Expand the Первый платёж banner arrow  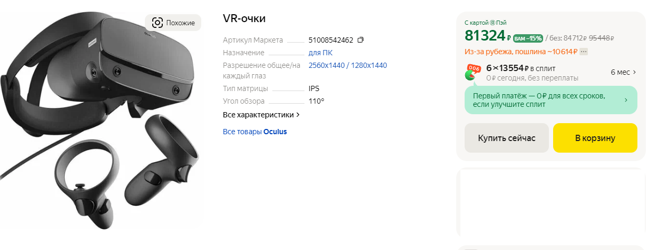(x=626, y=100)
